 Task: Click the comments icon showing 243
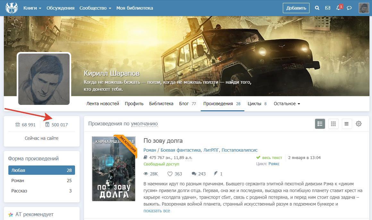(194, 174)
